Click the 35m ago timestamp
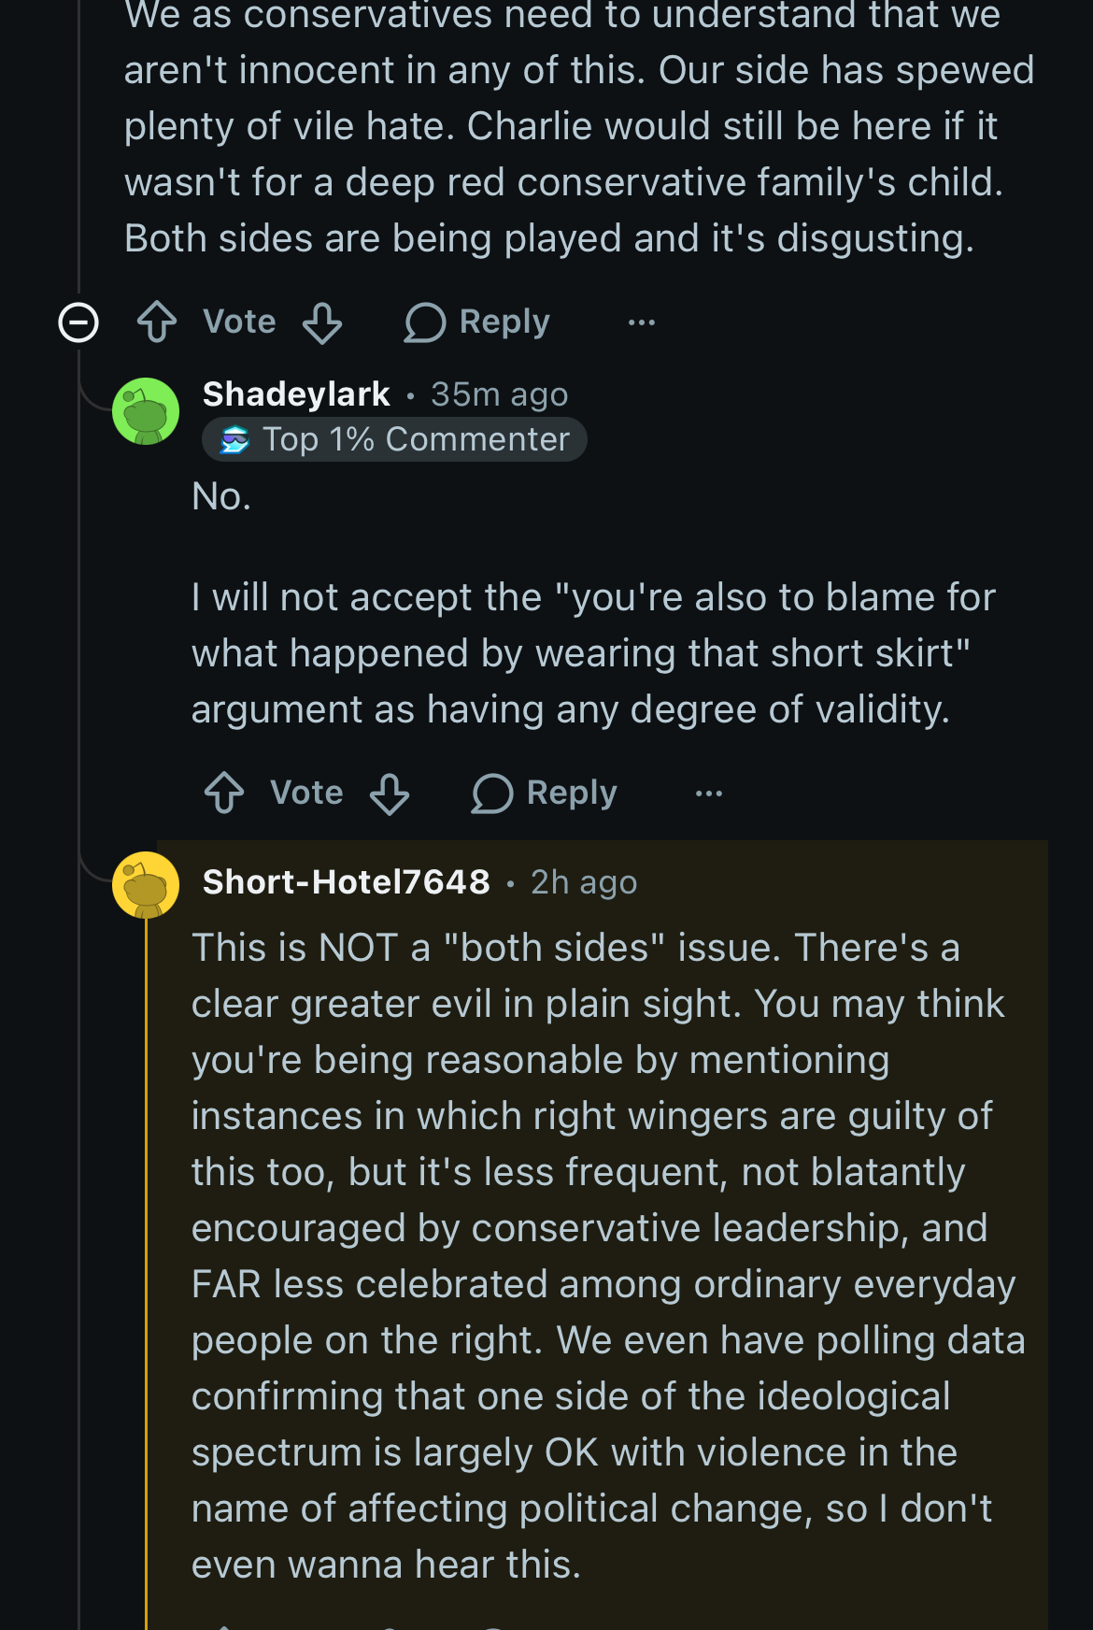The height and width of the screenshot is (1630, 1093). click(x=499, y=394)
